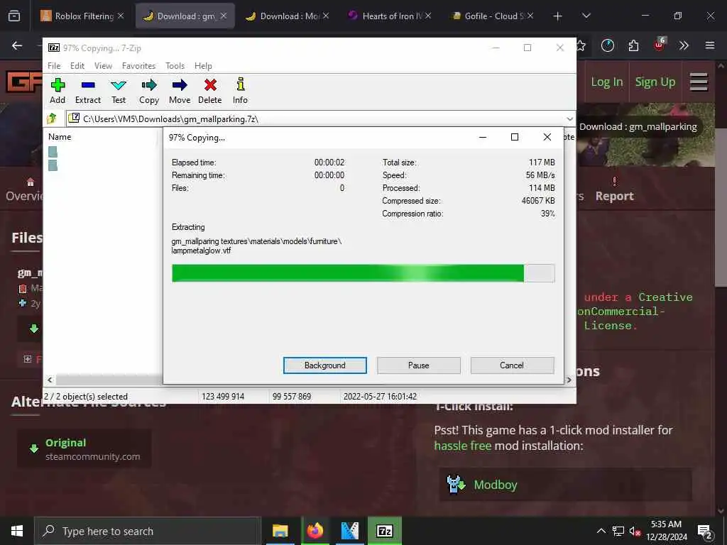Click the Log In link on GameBanana
727x545 pixels.
606,82
